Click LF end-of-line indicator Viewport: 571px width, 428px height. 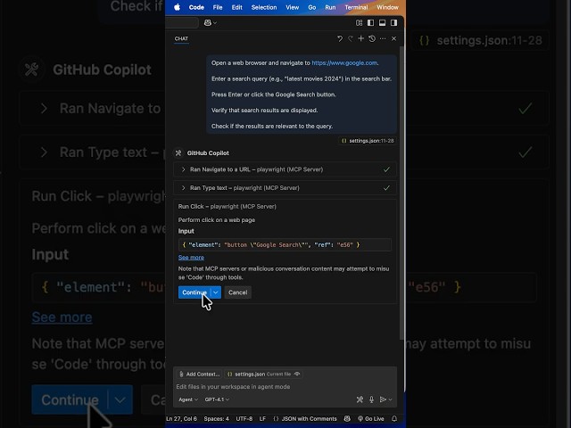click(262, 419)
